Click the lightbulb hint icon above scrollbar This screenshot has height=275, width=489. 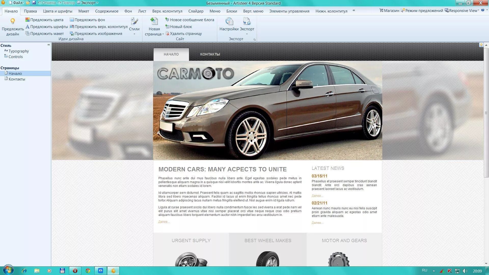(481, 45)
